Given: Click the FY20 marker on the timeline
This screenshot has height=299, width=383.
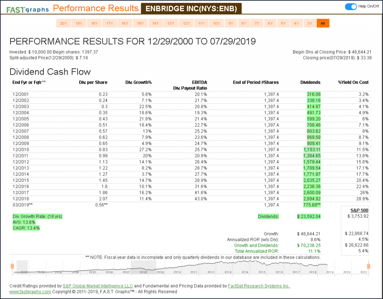Looking at the screenshot, I should [x=347, y=272].
